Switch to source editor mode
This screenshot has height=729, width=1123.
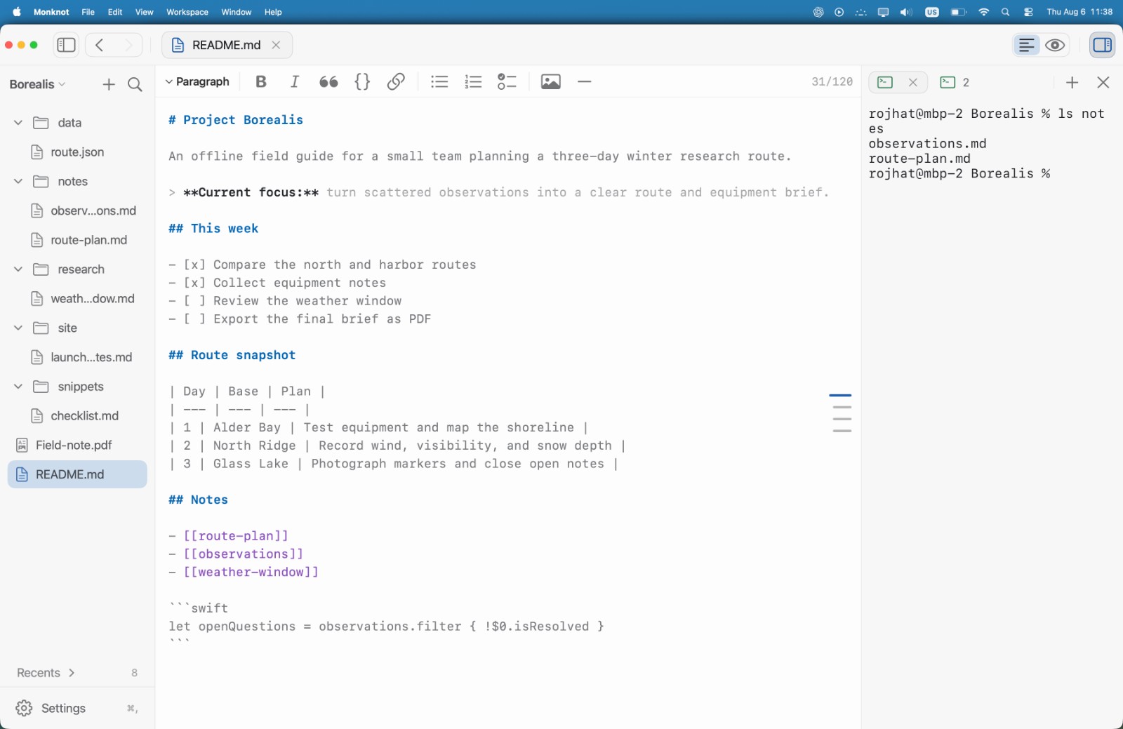coord(1026,45)
